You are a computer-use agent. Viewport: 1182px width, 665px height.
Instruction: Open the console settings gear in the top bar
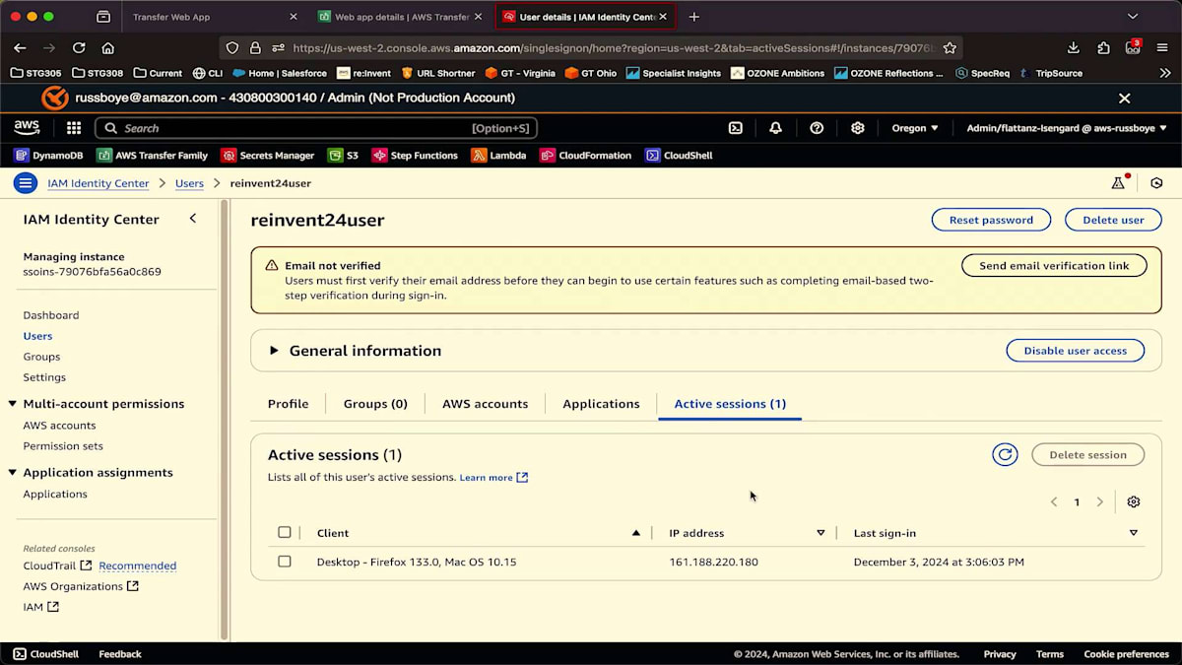[858, 128]
